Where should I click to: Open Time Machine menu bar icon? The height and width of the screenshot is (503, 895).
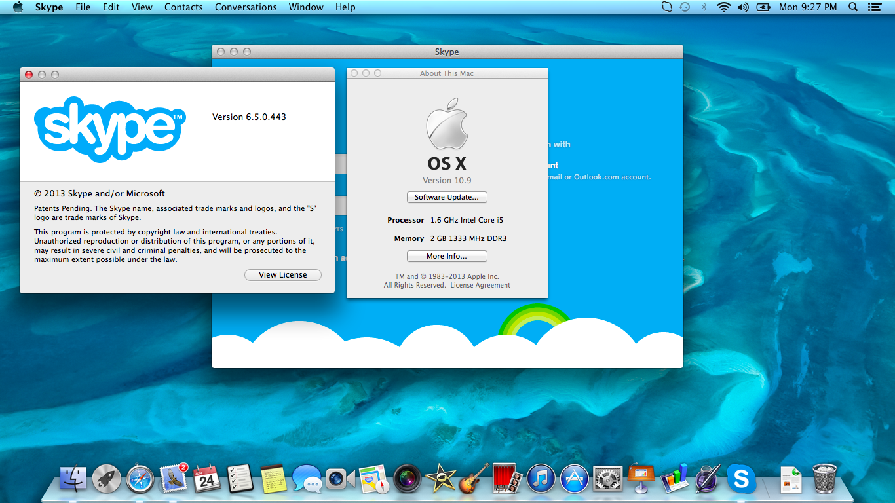[685, 7]
